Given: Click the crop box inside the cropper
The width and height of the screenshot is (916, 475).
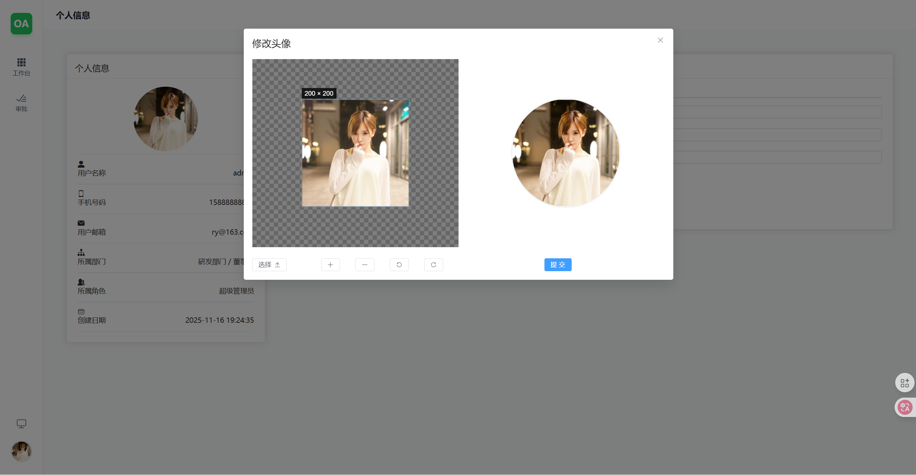Looking at the screenshot, I should pos(355,153).
